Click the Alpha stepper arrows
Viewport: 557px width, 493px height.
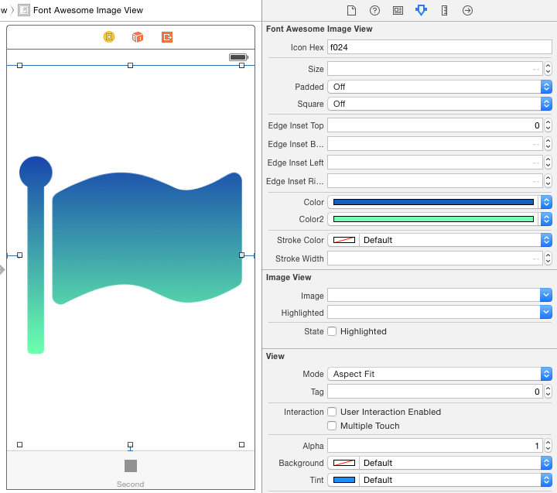coord(548,446)
